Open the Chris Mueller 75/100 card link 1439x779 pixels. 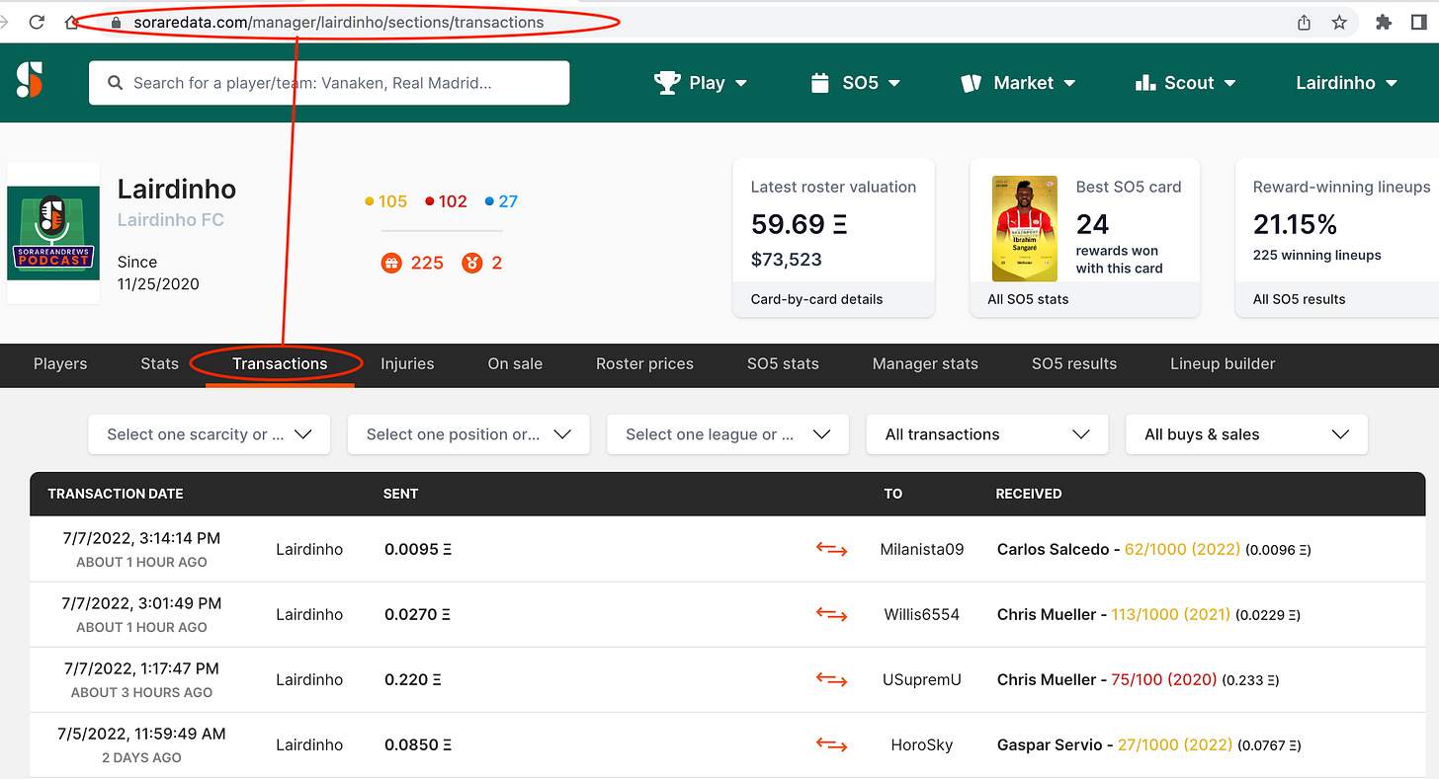(1107, 679)
